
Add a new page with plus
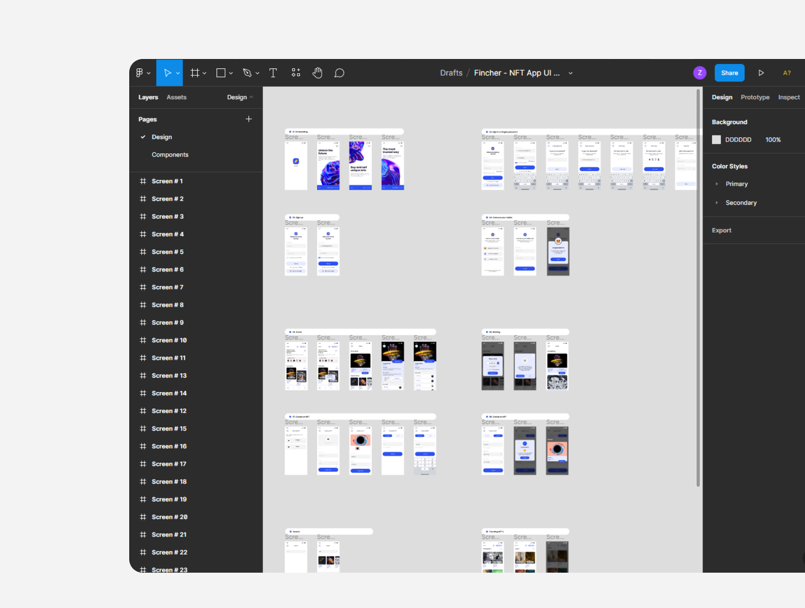click(249, 119)
